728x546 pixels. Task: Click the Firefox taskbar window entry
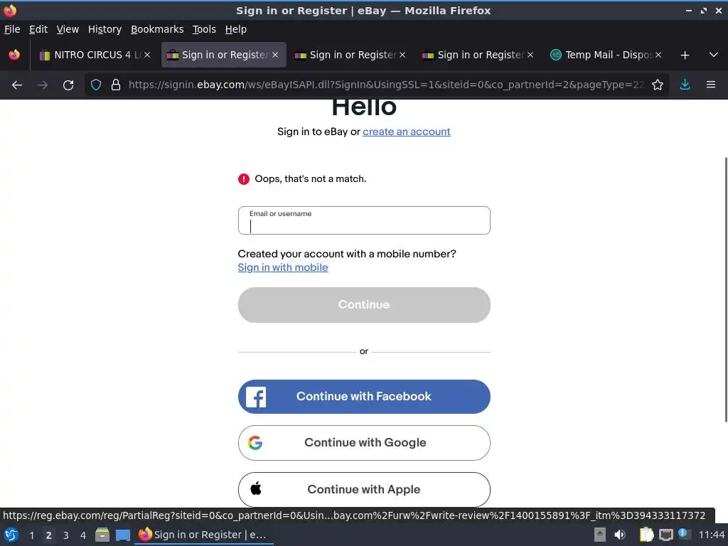204,535
